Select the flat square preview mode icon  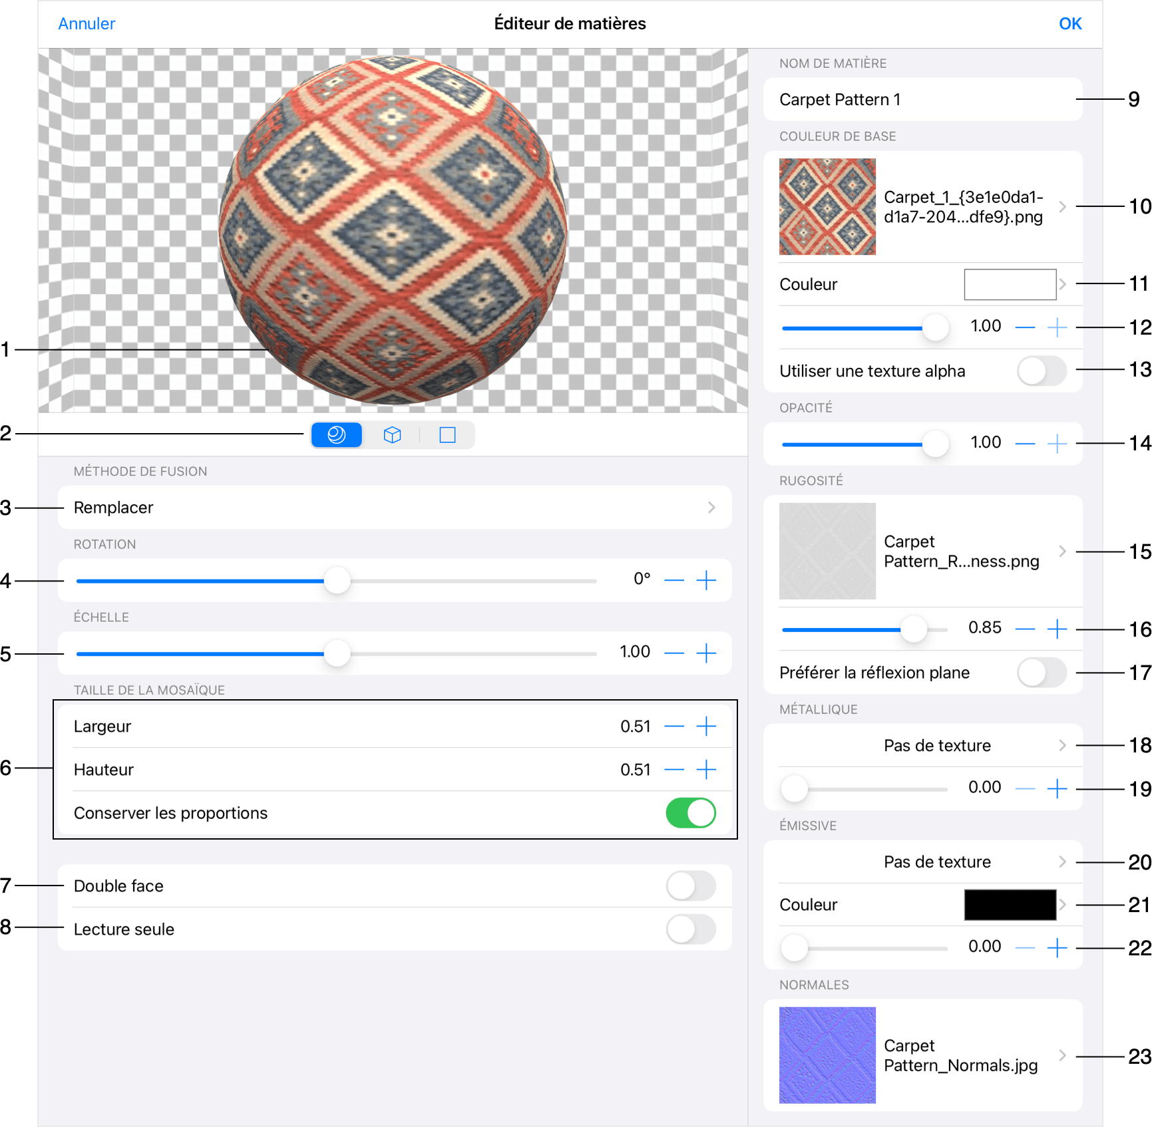coord(448,435)
